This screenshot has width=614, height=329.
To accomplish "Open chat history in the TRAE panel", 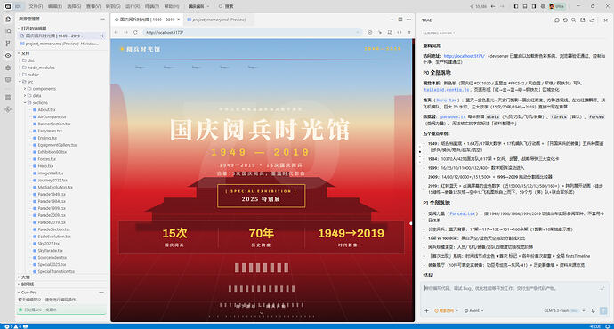I will click(565, 20).
